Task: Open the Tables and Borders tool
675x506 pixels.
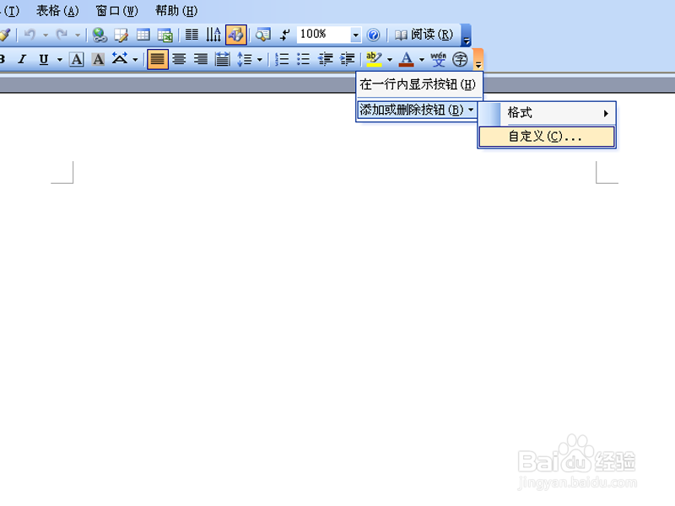Action: coord(121,35)
